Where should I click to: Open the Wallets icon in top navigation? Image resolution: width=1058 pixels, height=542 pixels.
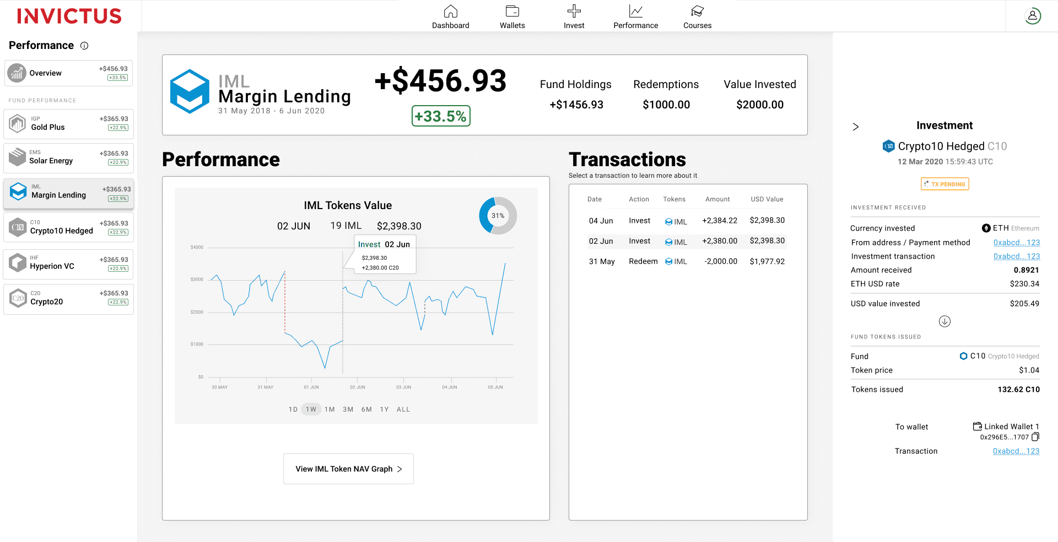pos(512,11)
